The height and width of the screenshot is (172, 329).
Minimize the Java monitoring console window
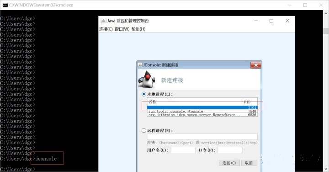click(x=256, y=21)
